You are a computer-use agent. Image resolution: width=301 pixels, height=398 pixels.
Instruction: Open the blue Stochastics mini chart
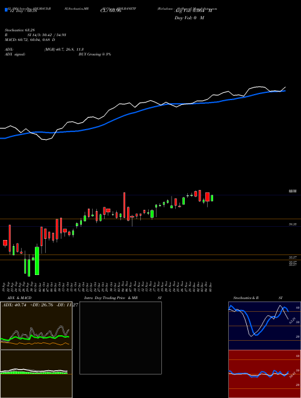(264, 326)
